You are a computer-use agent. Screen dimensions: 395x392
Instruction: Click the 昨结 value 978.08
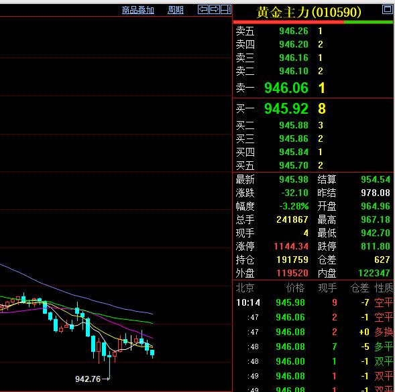376,193
